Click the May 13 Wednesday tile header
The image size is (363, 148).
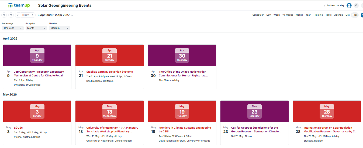tap(109, 111)
